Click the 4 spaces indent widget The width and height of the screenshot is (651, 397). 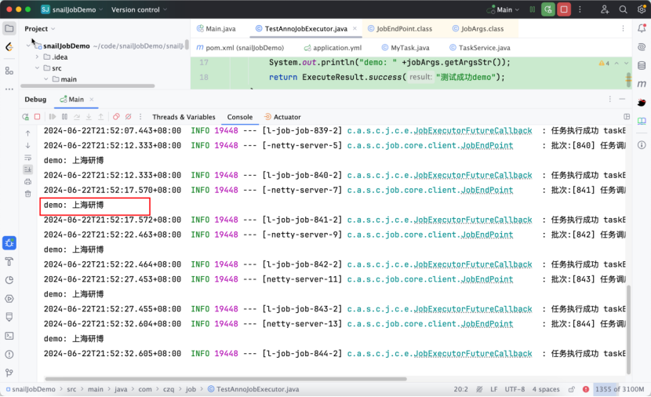(x=546, y=389)
